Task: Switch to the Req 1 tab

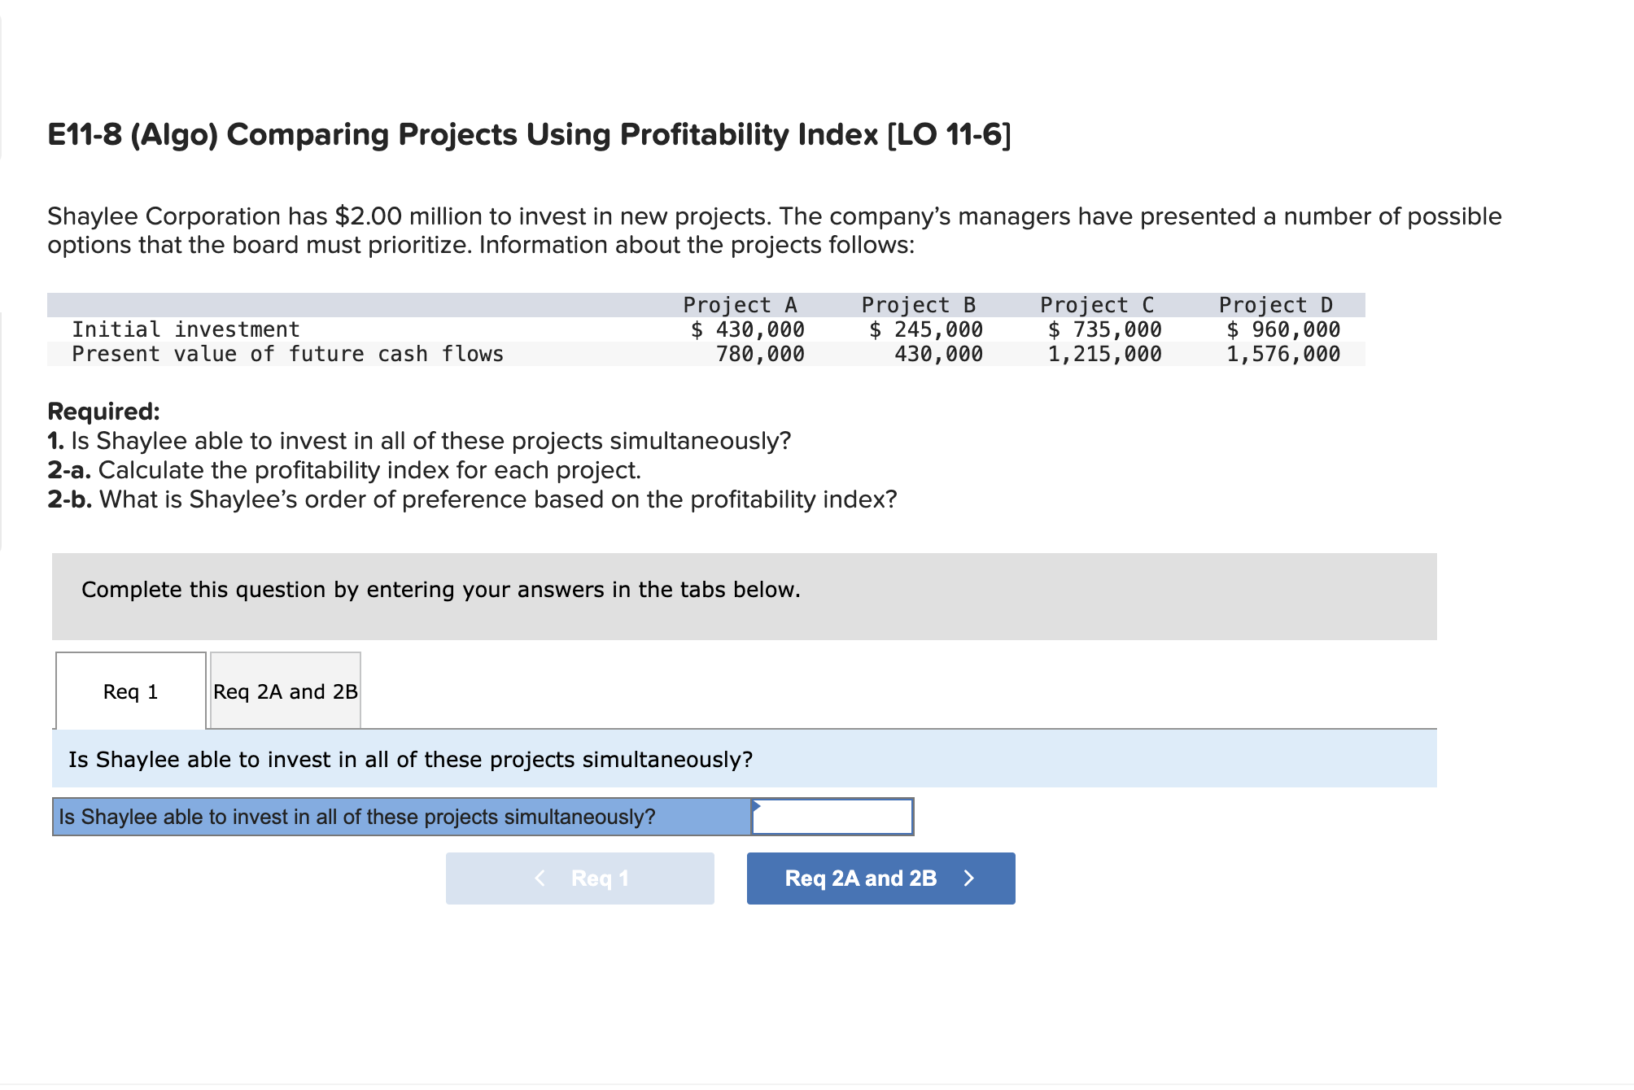Action: point(129,691)
